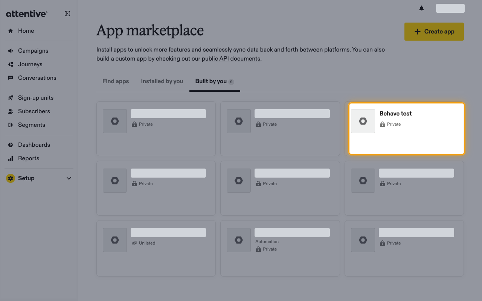The height and width of the screenshot is (301, 482).
Task: Click the Segments icon in sidebar
Action: pyautogui.click(x=11, y=125)
